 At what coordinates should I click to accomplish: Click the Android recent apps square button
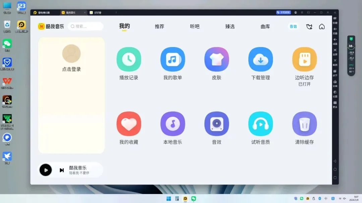[x=335, y=178]
